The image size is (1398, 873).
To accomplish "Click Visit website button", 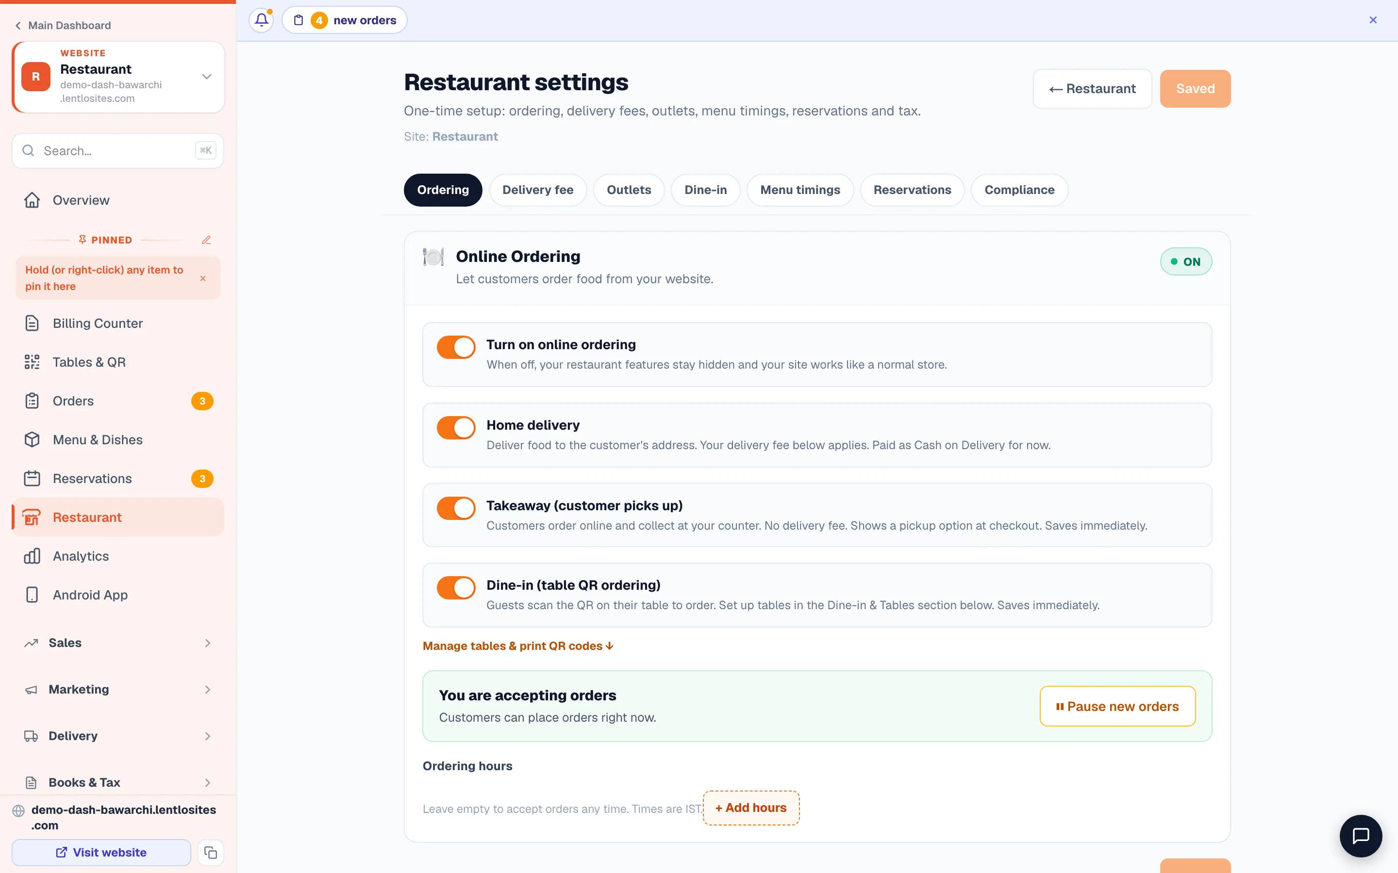I will pos(101,852).
